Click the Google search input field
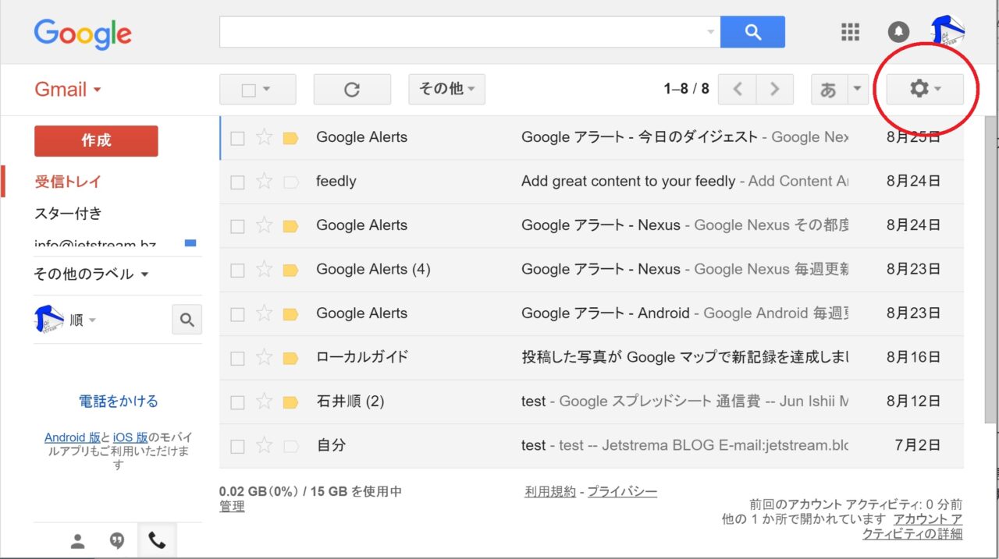999x559 pixels. pyautogui.click(x=460, y=32)
